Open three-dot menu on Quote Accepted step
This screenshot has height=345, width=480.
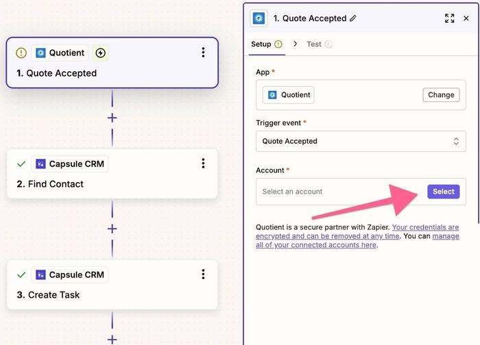(x=203, y=53)
